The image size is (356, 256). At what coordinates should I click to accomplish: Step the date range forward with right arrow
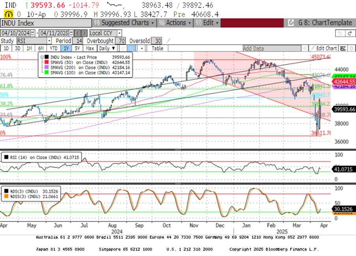click(84, 33)
